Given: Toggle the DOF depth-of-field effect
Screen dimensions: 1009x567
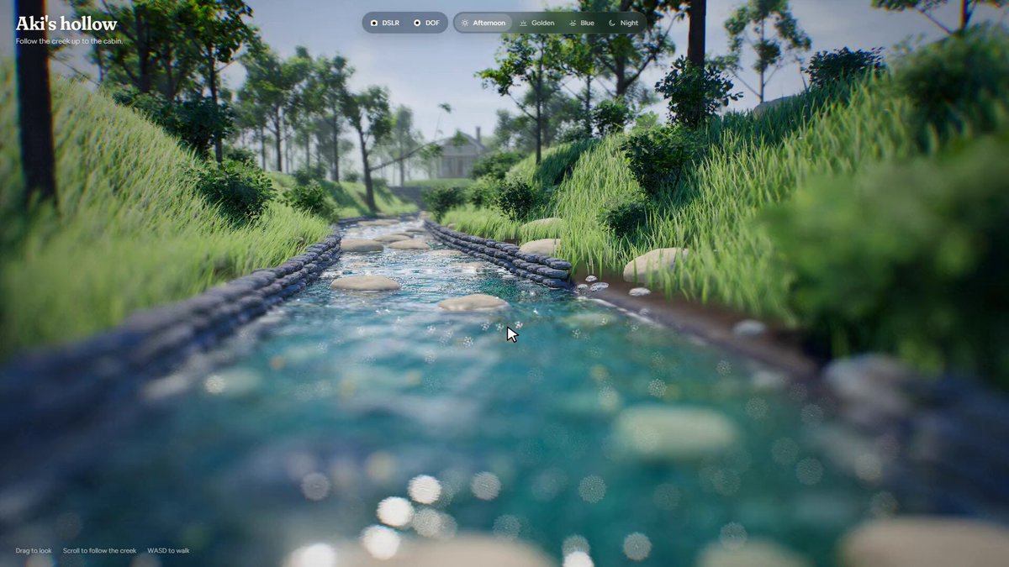Looking at the screenshot, I should (x=426, y=23).
